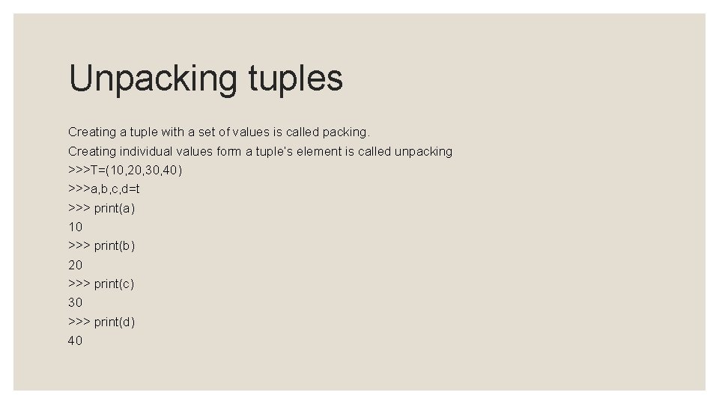Click the >>> prompt before print(d)
Screen dimensions: 719x404
(x=79, y=322)
